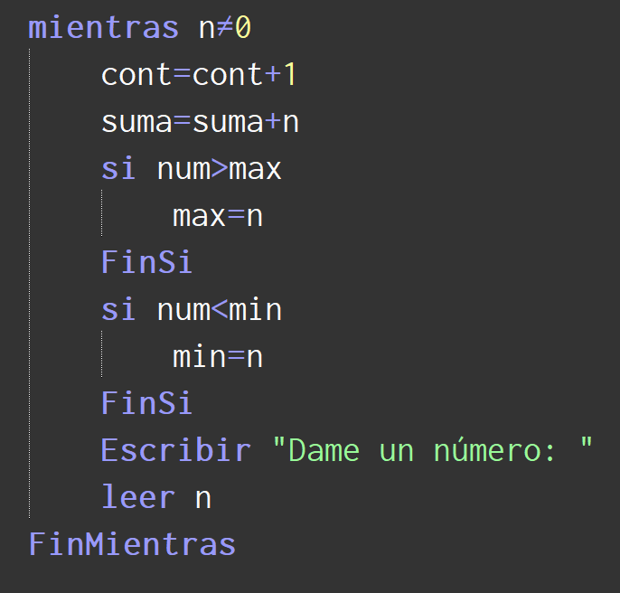This screenshot has width=620, height=593.
Task: Click the 'leer' keyword
Action: 138,497
